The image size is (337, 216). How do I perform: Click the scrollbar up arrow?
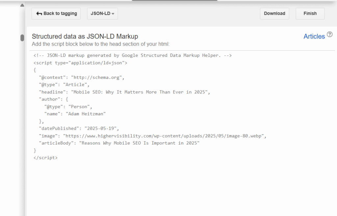pyautogui.click(x=22, y=5)
